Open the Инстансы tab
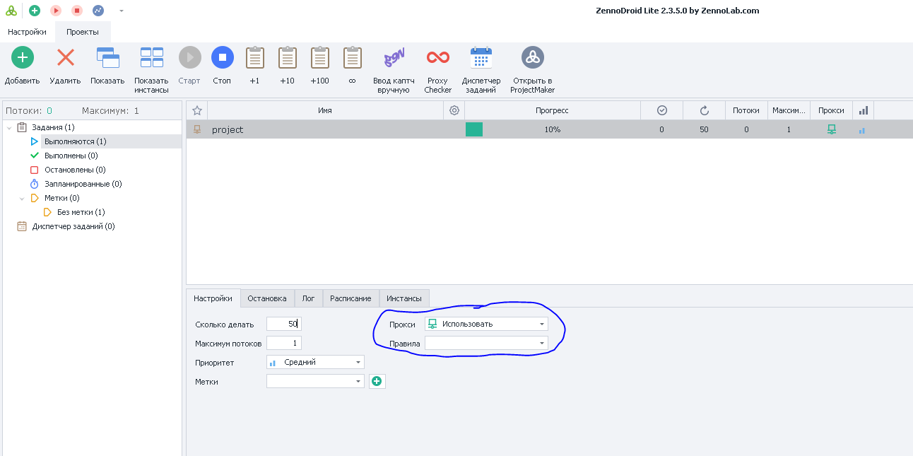The image size is (913, 456). 404,298
